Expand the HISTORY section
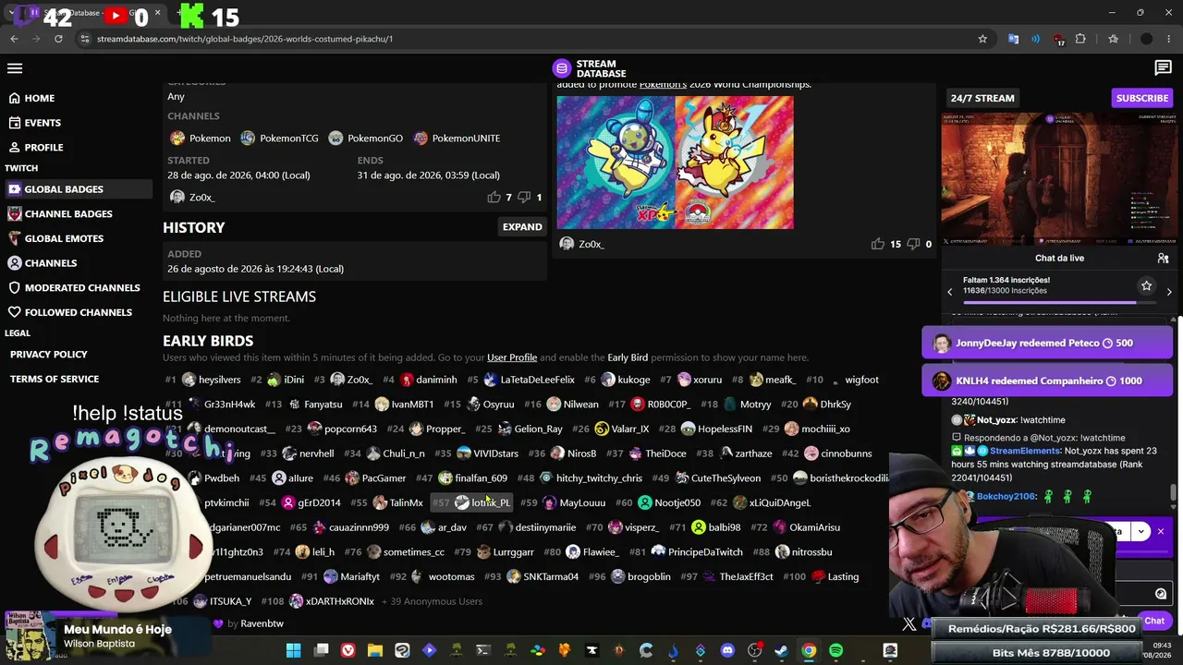1183x665 pixels. click(x=522, y=227)
